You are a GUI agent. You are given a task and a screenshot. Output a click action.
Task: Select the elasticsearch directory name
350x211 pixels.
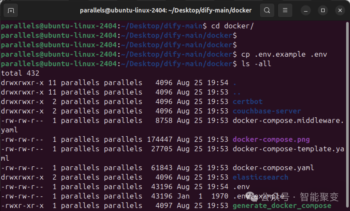click(x=260, y=177)
